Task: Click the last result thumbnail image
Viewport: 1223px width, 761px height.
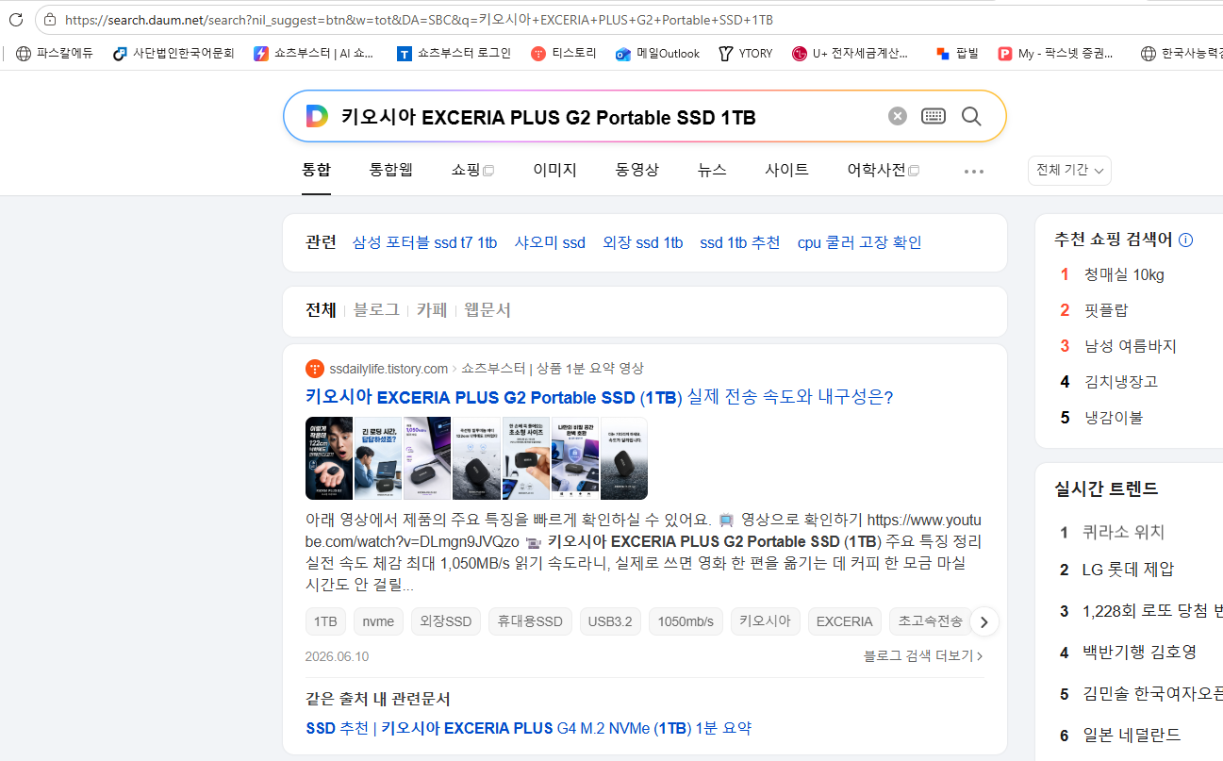Action: pos(624,458)
